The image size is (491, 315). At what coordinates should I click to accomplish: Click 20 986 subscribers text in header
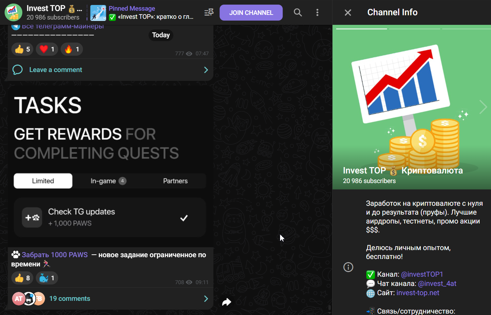click(53, 17)
